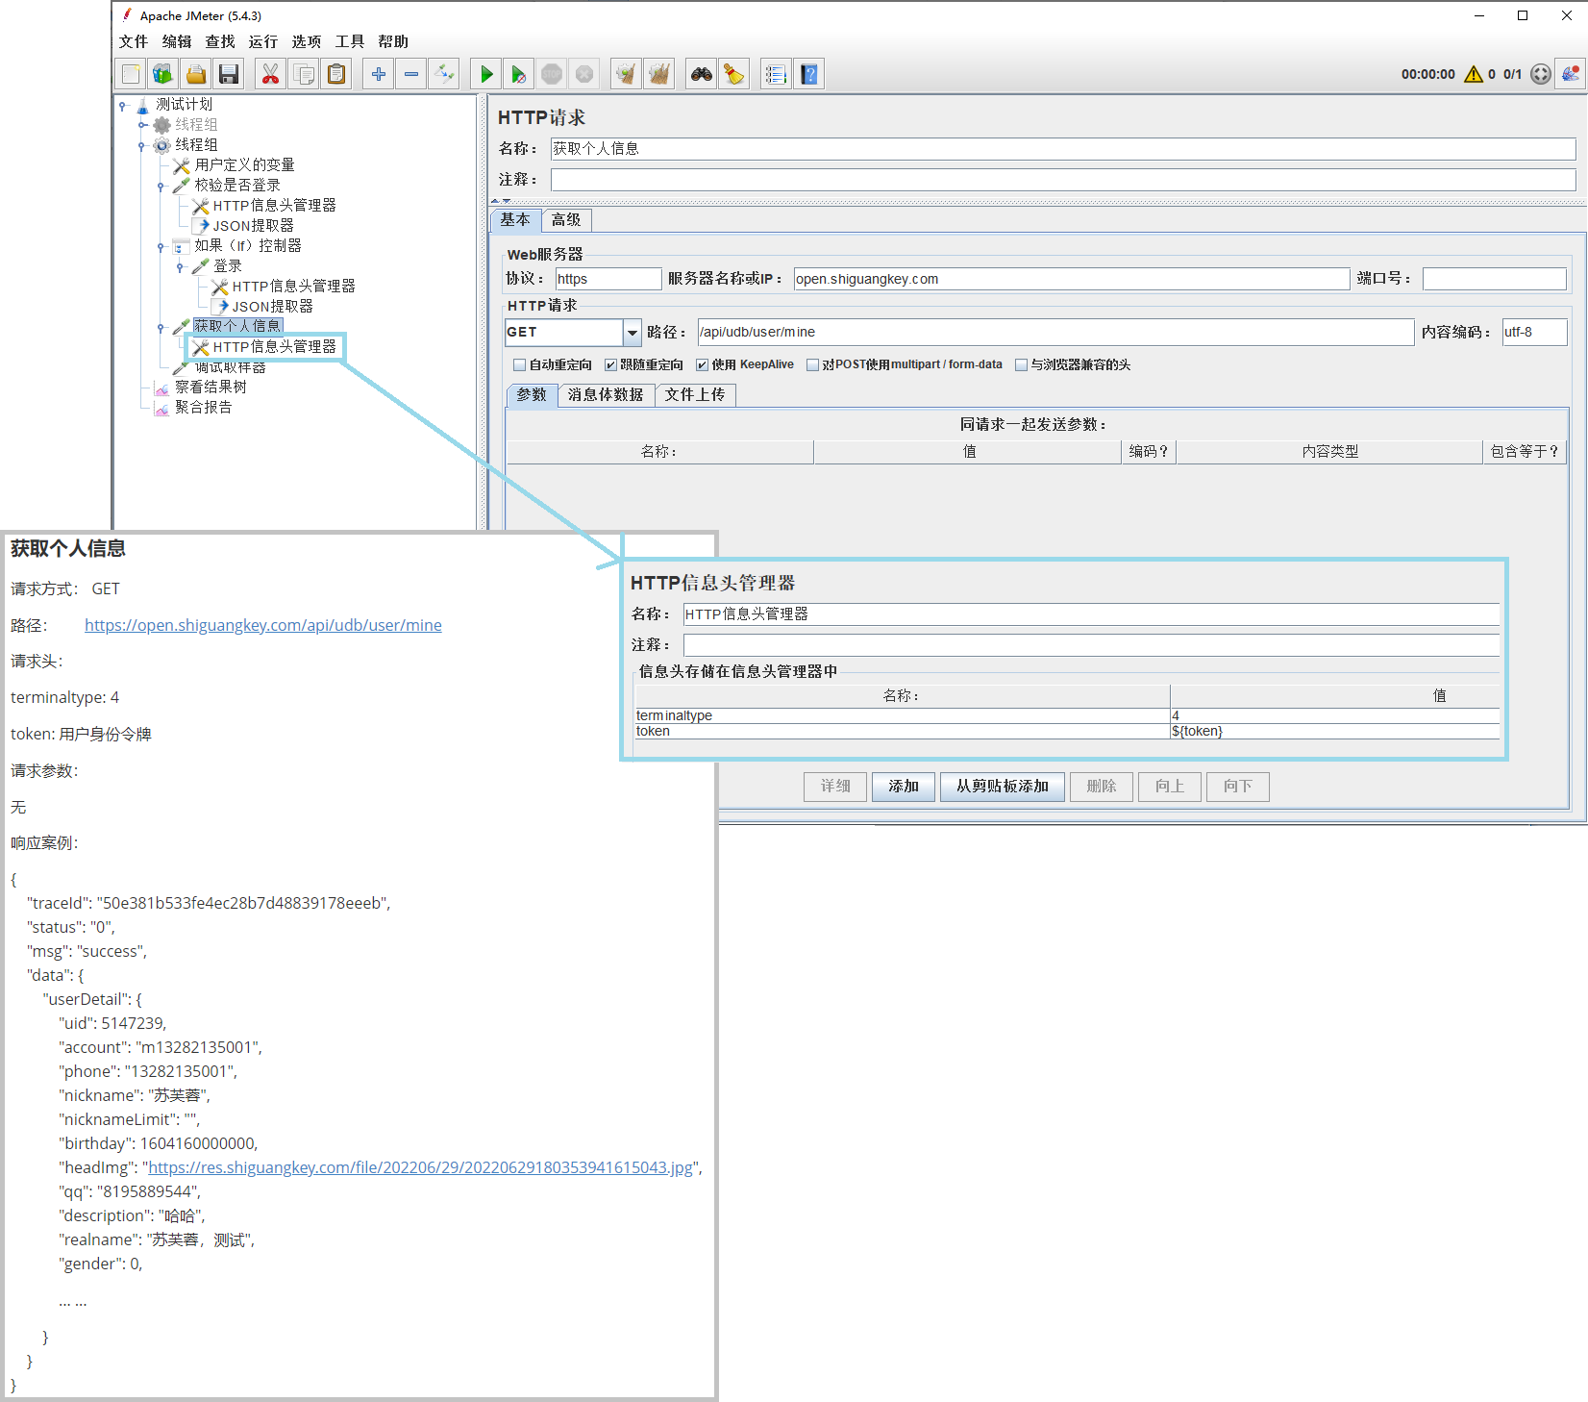Toggle the 使用 KeepAlive checkbox

[x=702, y=365]
